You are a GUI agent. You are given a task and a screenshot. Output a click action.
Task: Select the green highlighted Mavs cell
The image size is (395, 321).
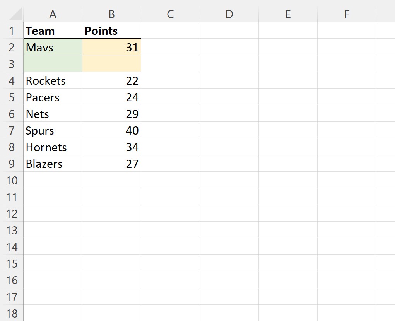[x=53, y=47]
